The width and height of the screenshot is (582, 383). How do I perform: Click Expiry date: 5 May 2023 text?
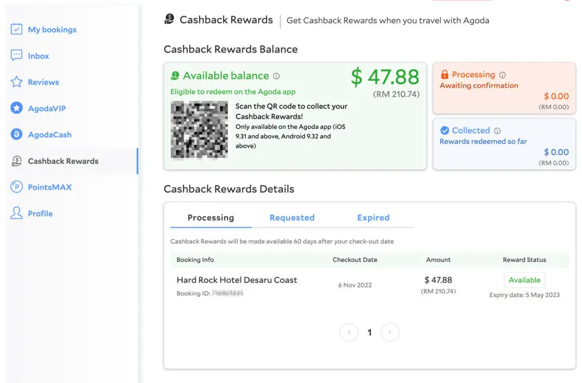525,295
